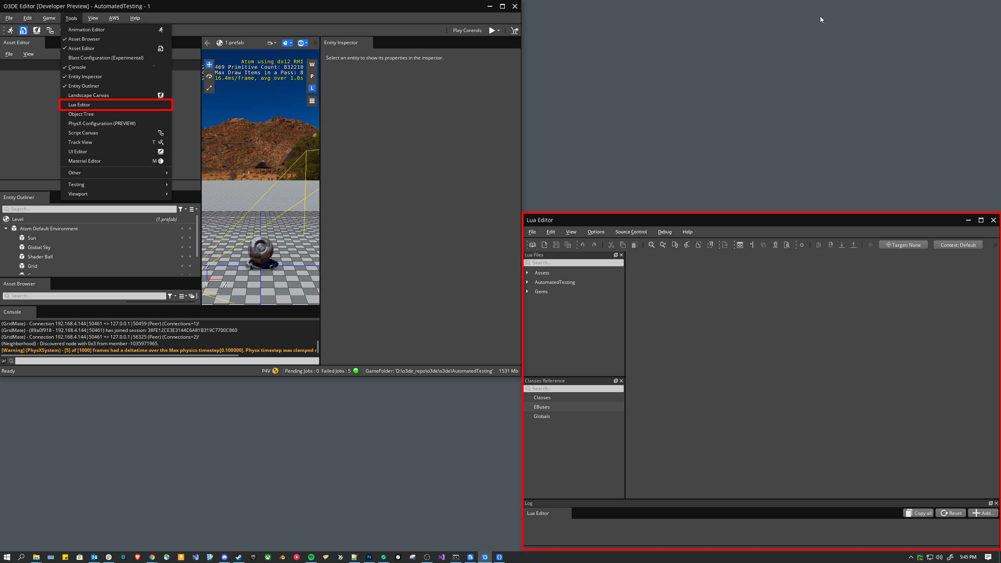Open AWS menu in O3DE Editor
The height and width of the screenshot is (563, 1001).
coord(114,18)
